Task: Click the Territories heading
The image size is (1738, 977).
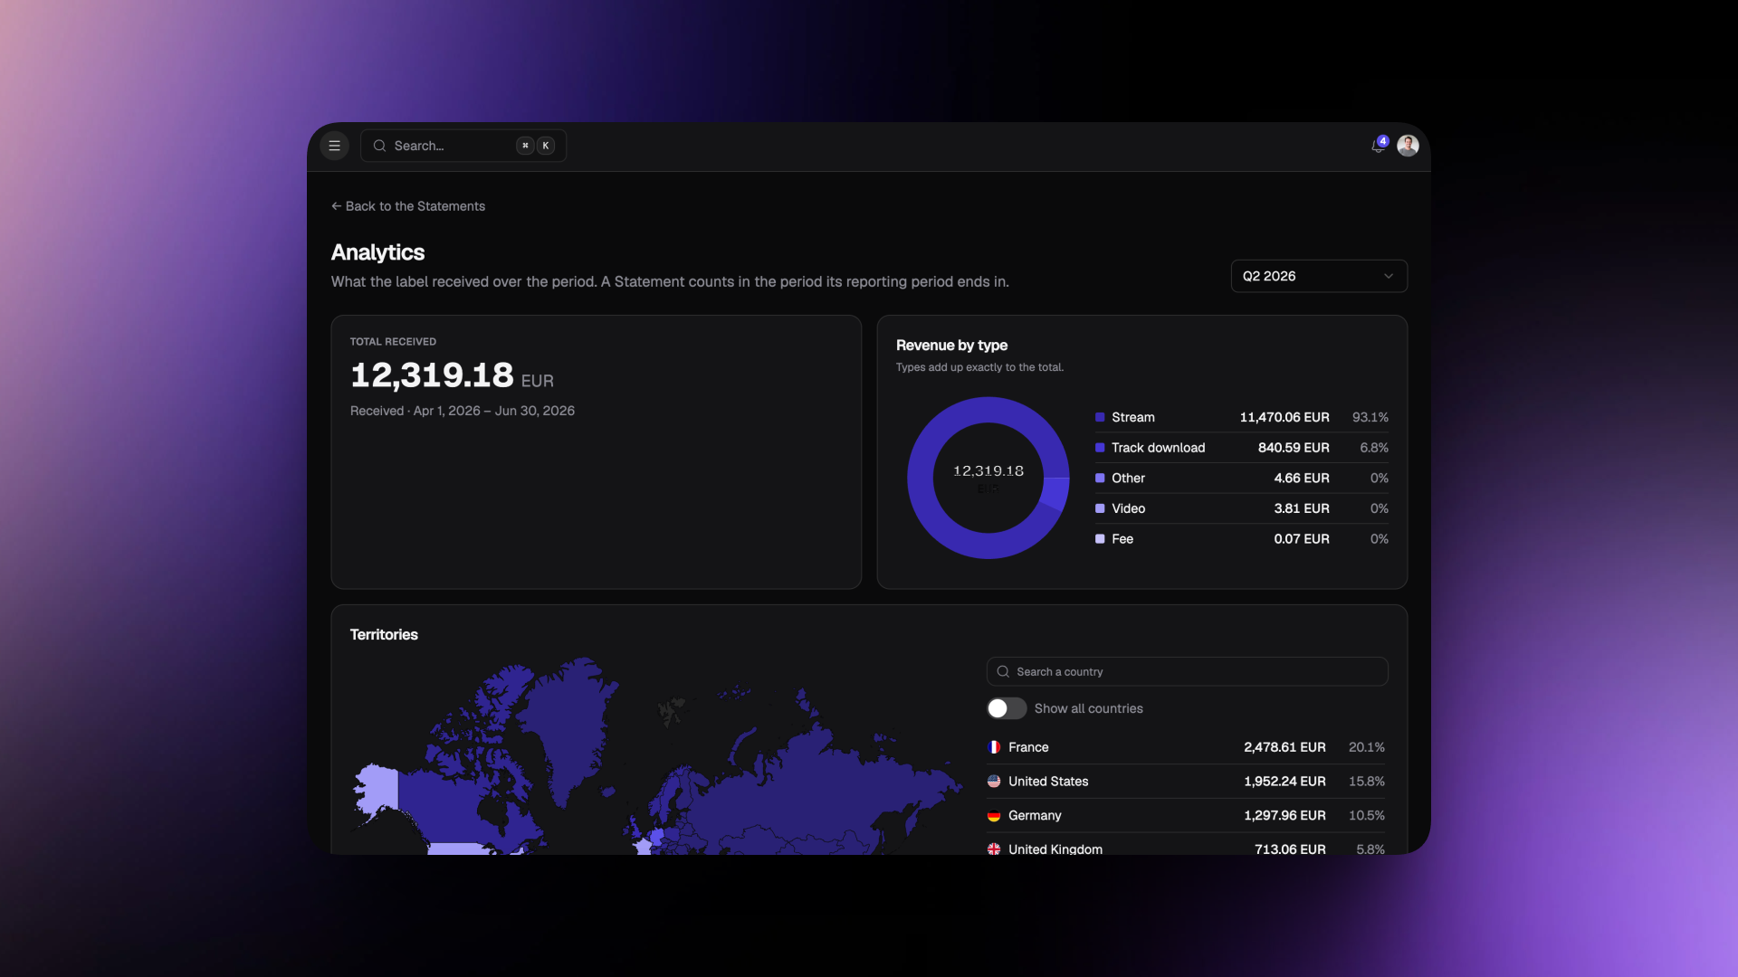Action: (384, 635)
